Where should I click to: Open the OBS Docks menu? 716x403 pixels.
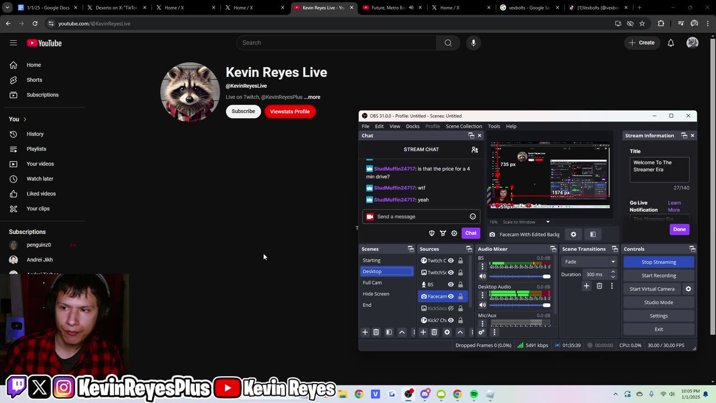coord(412,126)
